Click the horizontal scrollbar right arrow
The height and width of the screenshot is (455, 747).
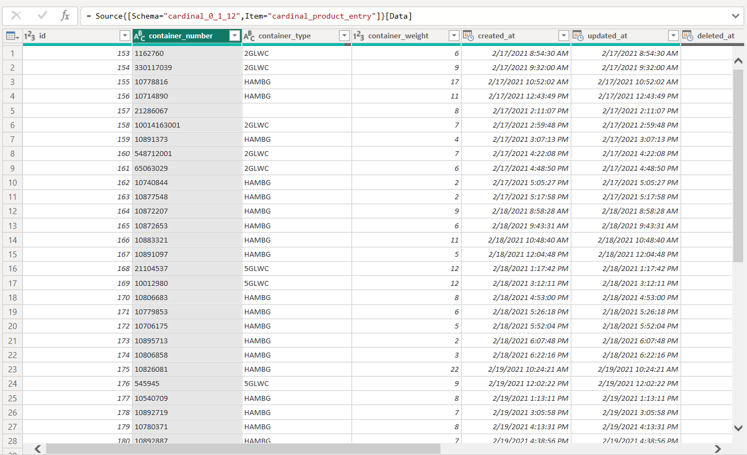coord(717,449)
